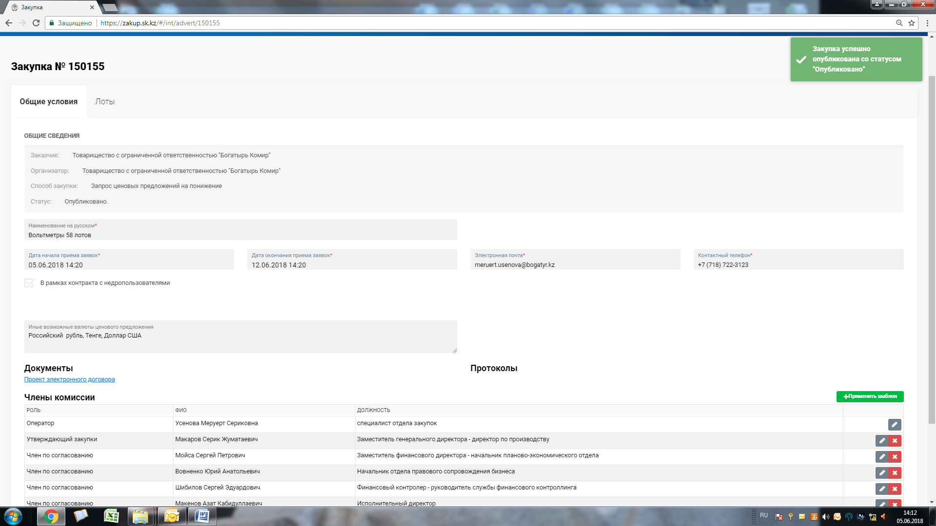Open the Action Center flag tray icon
This screenshot has height=526, width=936.
coord(779,517)
